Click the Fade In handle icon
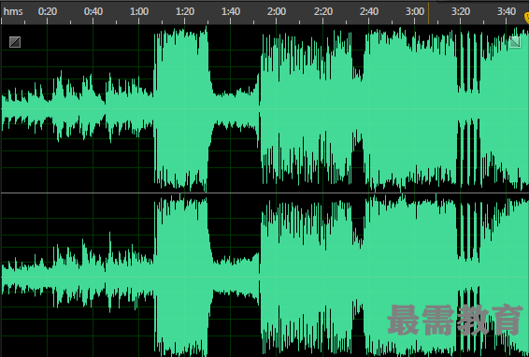 click(15, 42)
